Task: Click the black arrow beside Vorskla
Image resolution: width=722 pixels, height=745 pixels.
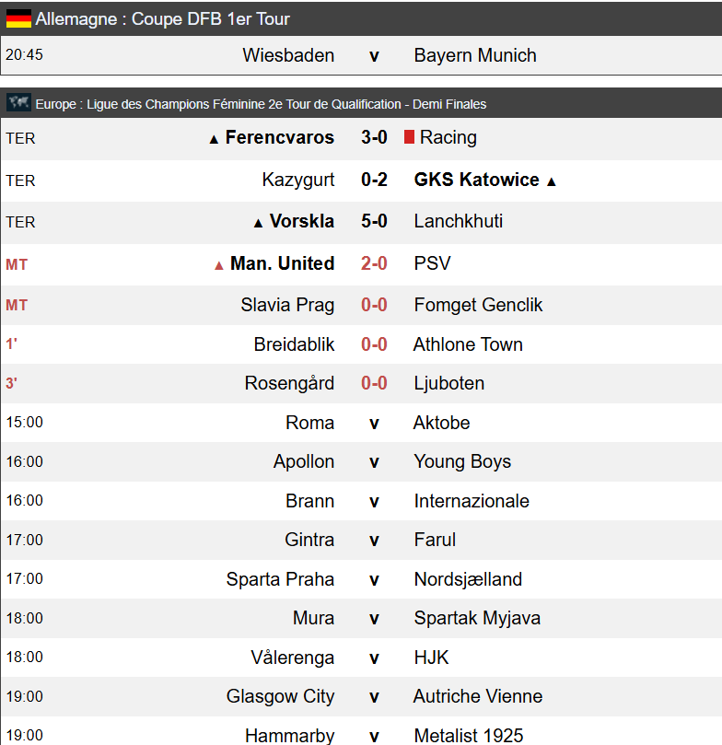Action: [x=259, y=223]
